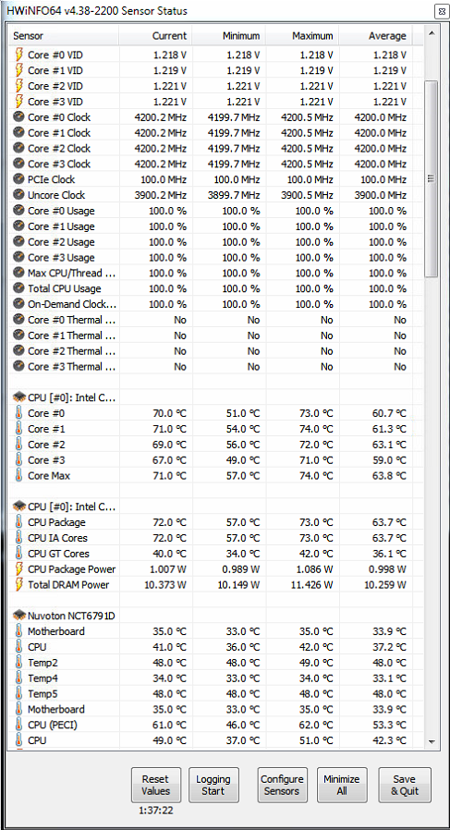Viewport: 450px width, 830px height.
Task: Click the Sensor column header
Action: [x=64, y=36]
